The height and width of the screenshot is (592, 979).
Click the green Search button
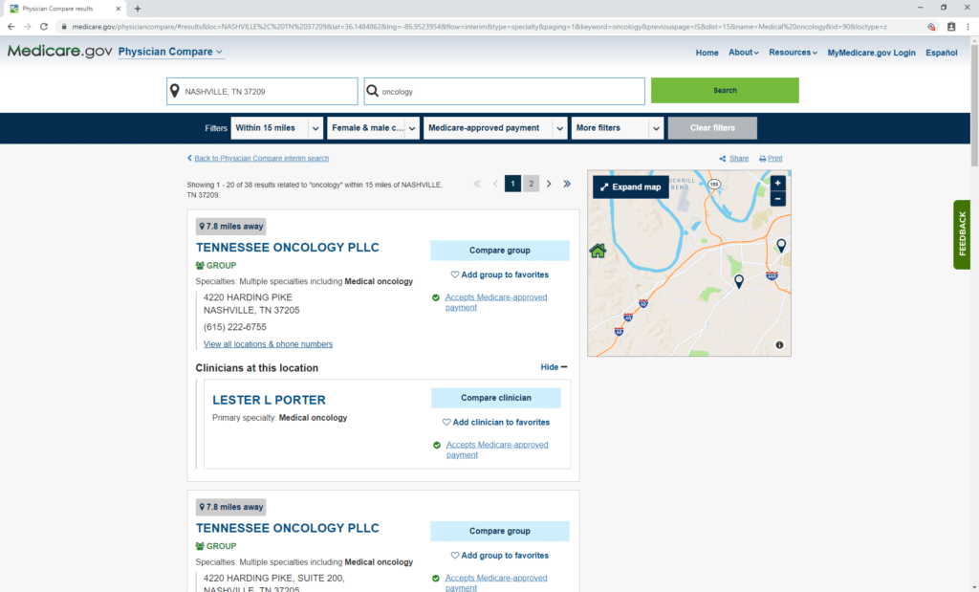tap(725, 91)
